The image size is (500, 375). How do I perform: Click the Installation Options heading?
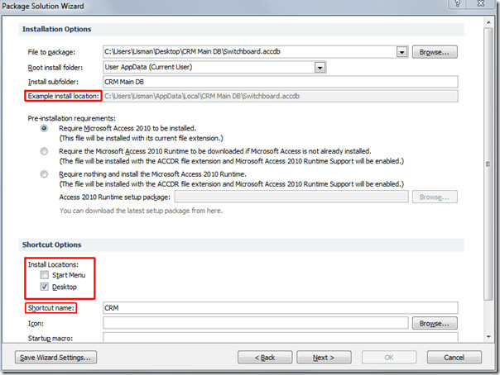(57, 29)
